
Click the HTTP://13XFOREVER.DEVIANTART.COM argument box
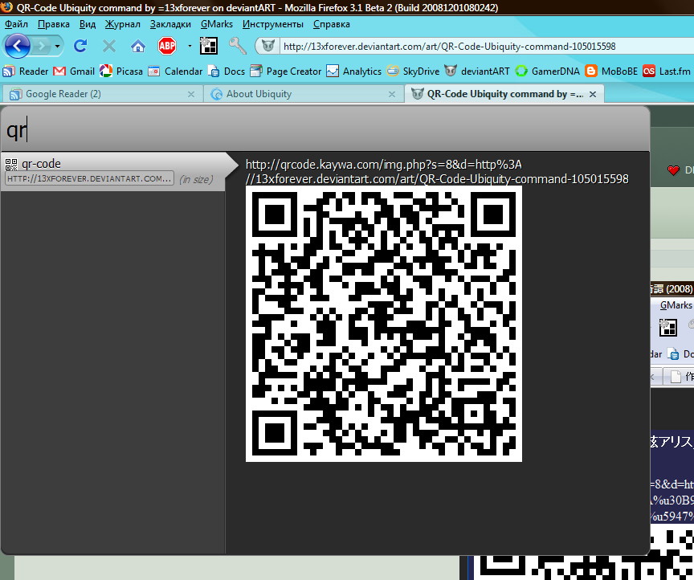point(89,178)
